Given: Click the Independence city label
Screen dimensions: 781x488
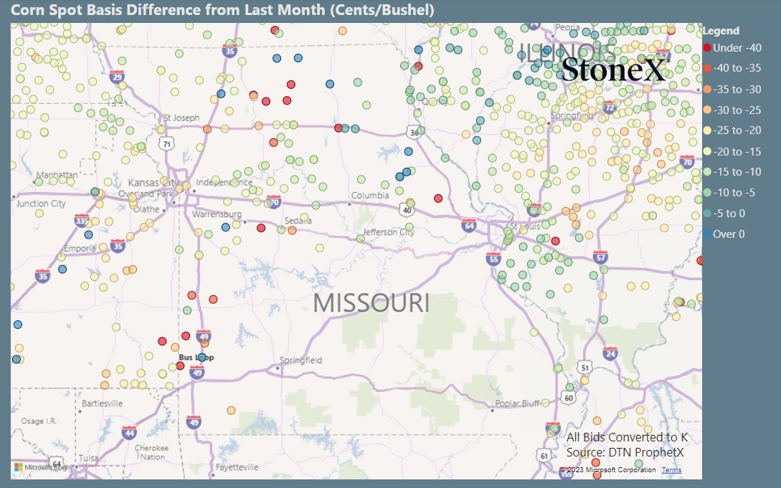Looking at the screenshot, I should (x=224, y=183).
